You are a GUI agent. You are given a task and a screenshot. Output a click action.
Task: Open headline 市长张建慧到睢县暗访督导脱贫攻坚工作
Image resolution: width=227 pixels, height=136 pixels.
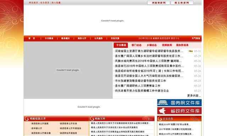tap(140, 81)
